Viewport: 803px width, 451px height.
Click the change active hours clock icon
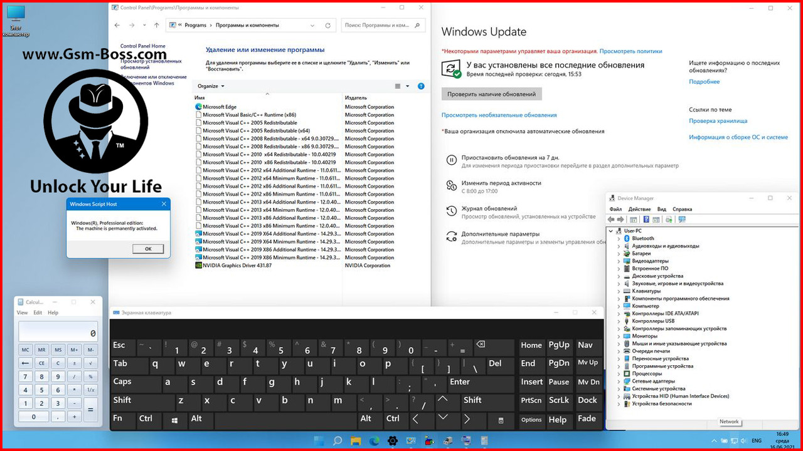tap(452, 185)
